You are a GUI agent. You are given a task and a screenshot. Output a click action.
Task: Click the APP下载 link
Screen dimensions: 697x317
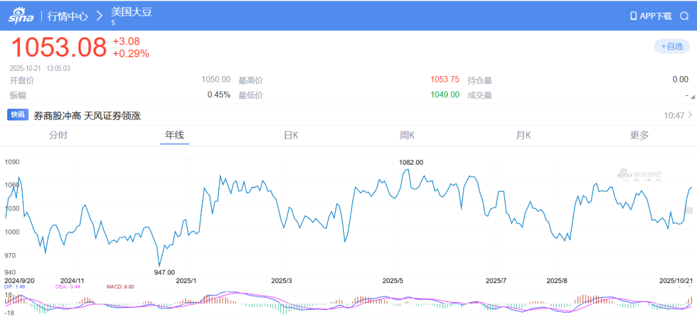[656, 16]
